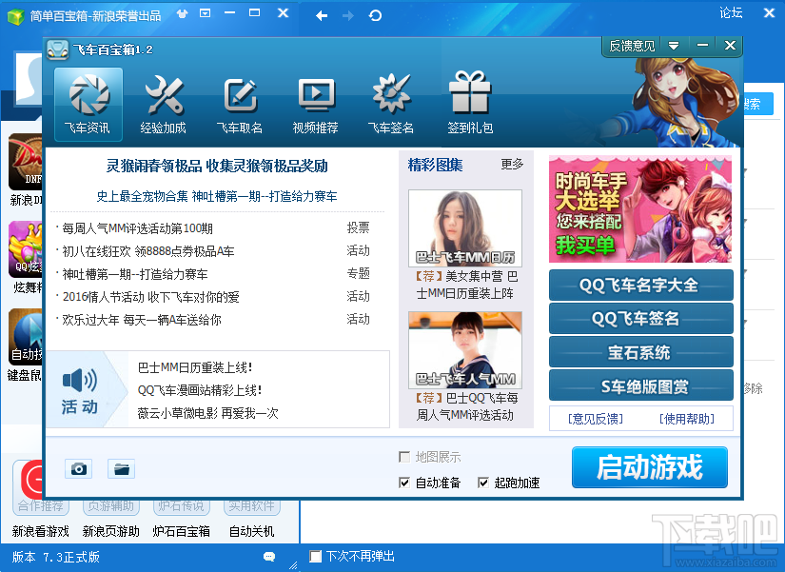
Task: Open news 欢乐过大年 每天一辆A车送给你
Action: [142, 320]
